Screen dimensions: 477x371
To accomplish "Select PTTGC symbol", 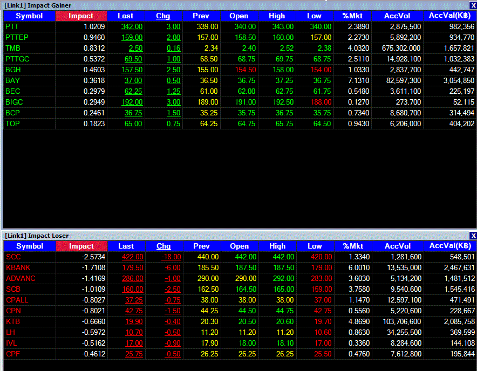I will tap(17, 59).
